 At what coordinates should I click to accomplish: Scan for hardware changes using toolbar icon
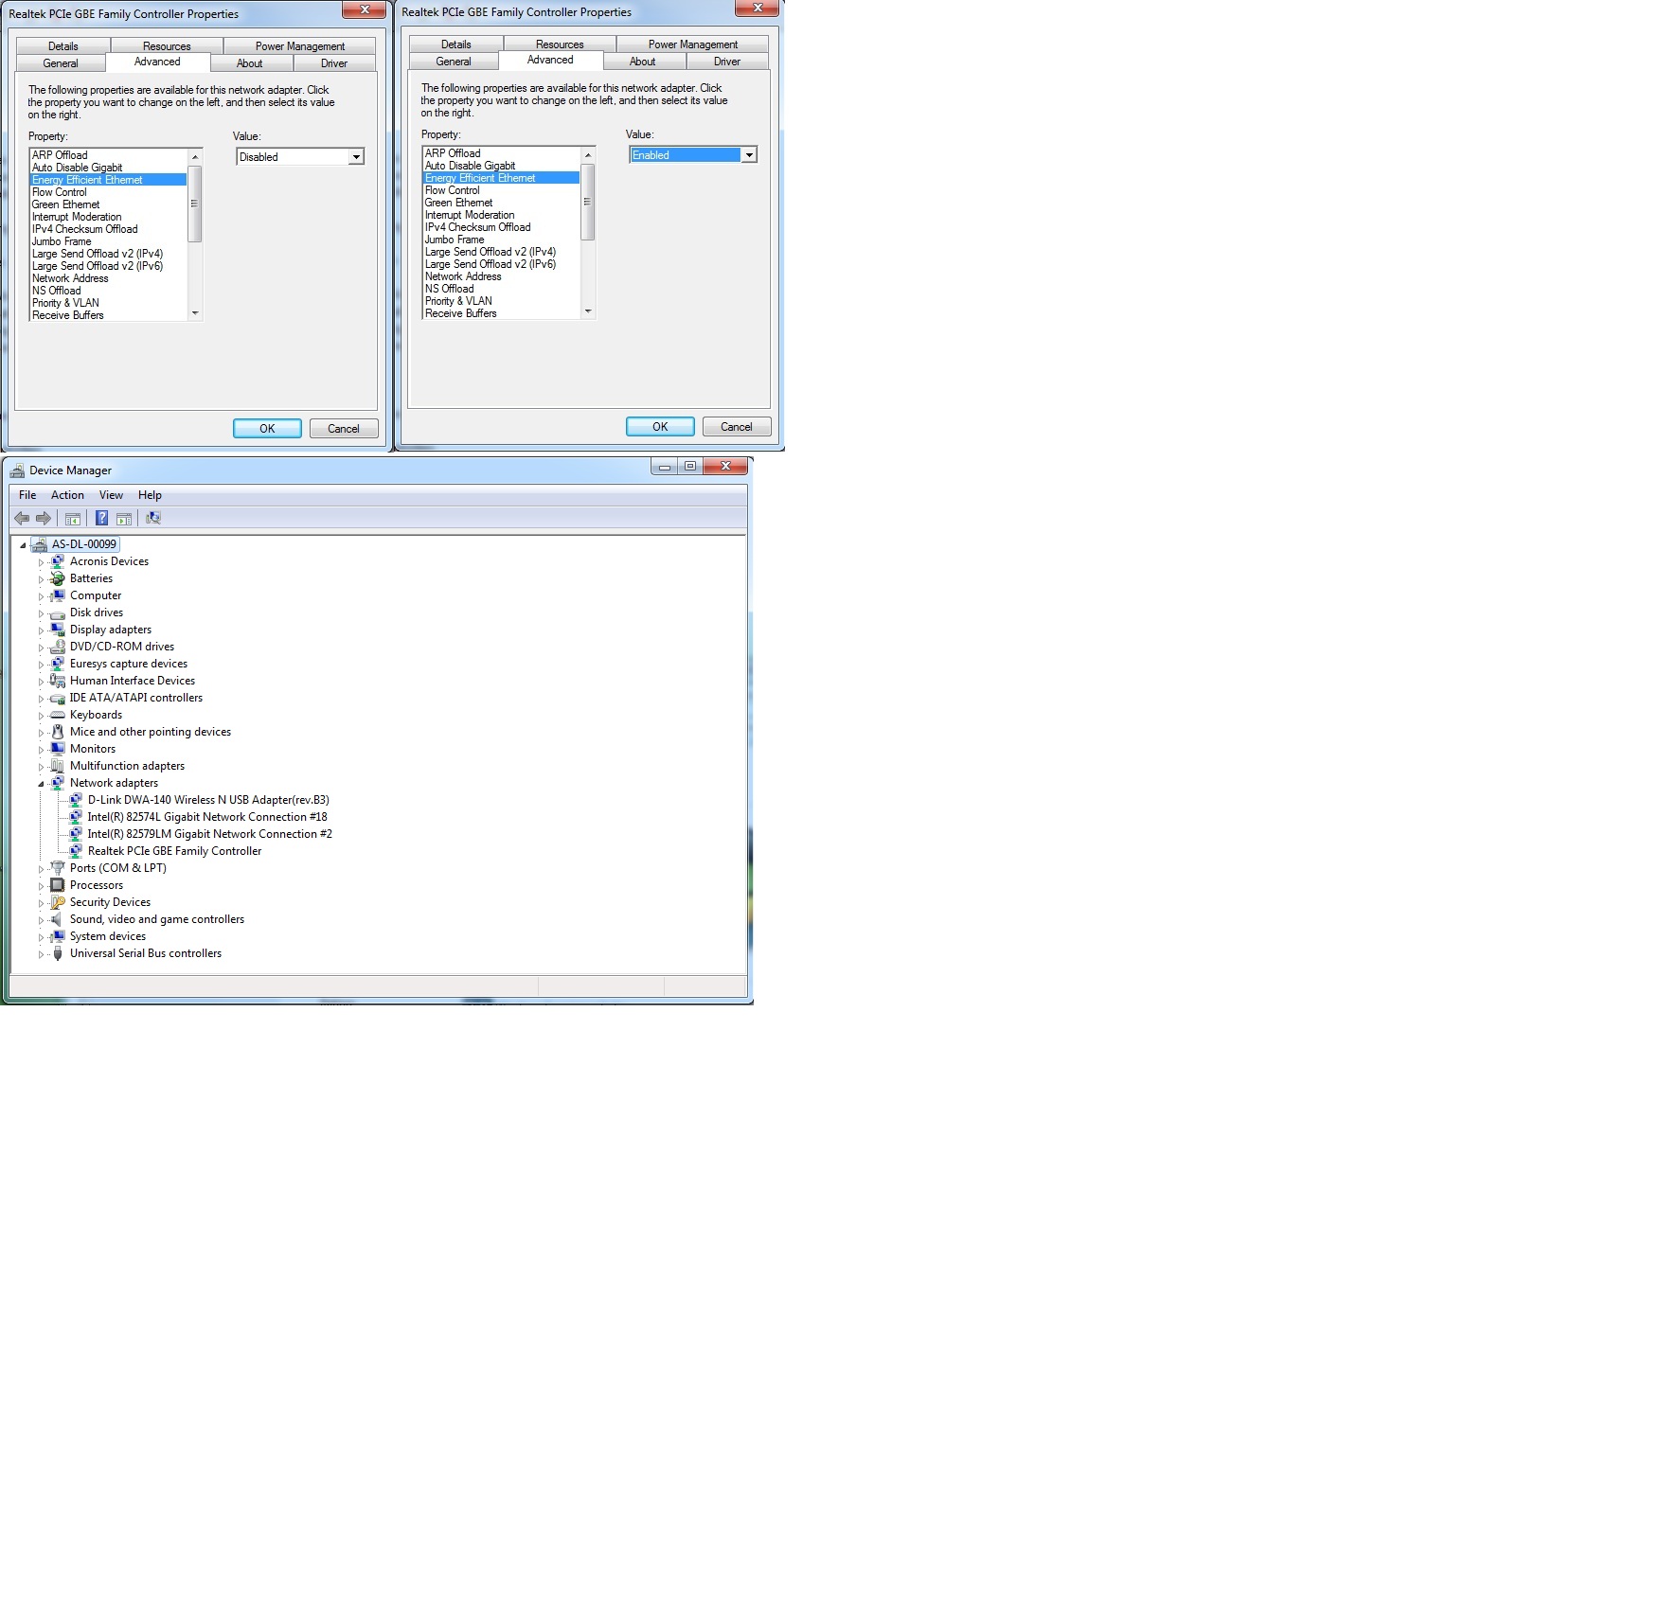tap(153, 518)
